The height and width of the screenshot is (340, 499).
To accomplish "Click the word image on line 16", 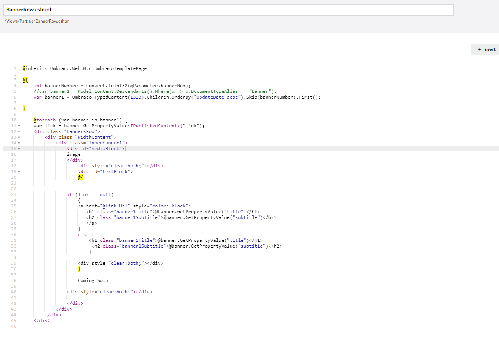I will pyautogui.click(x=74, y=154).
